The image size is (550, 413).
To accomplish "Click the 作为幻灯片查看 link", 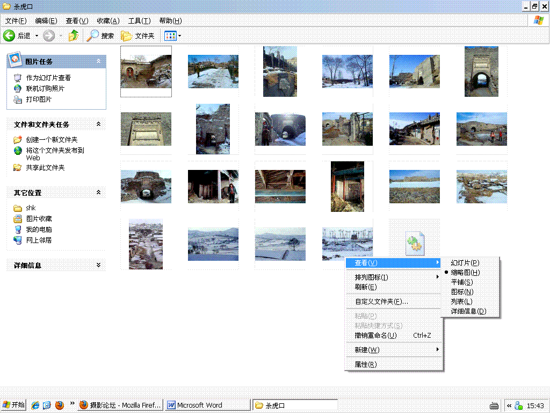I will click(x=48, y=78).
